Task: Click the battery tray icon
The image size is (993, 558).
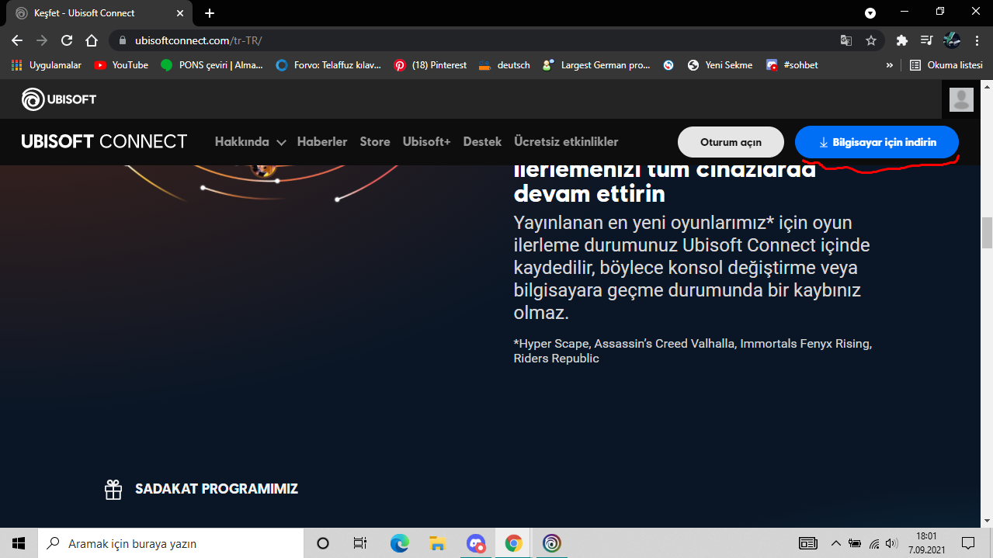Action: (x=855, y=543)
